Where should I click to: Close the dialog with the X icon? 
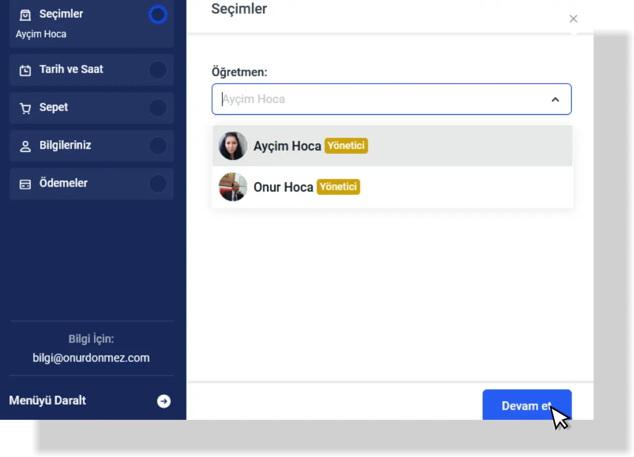click(573, 19)
